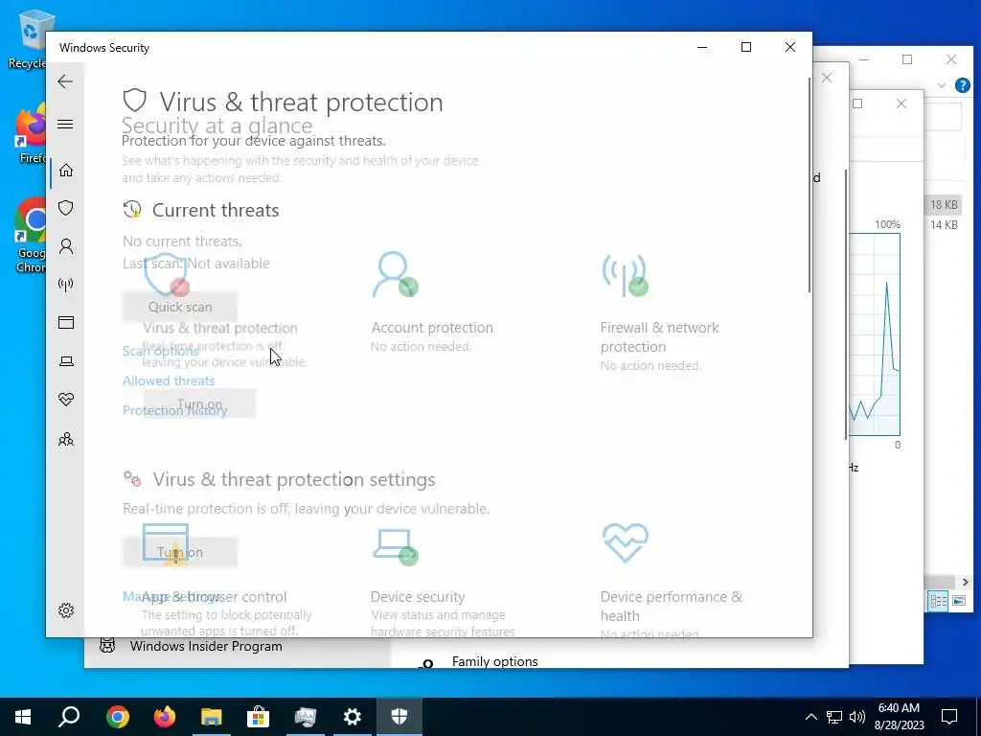Expand the File Explorer ribbon chevron

point(941,85)
